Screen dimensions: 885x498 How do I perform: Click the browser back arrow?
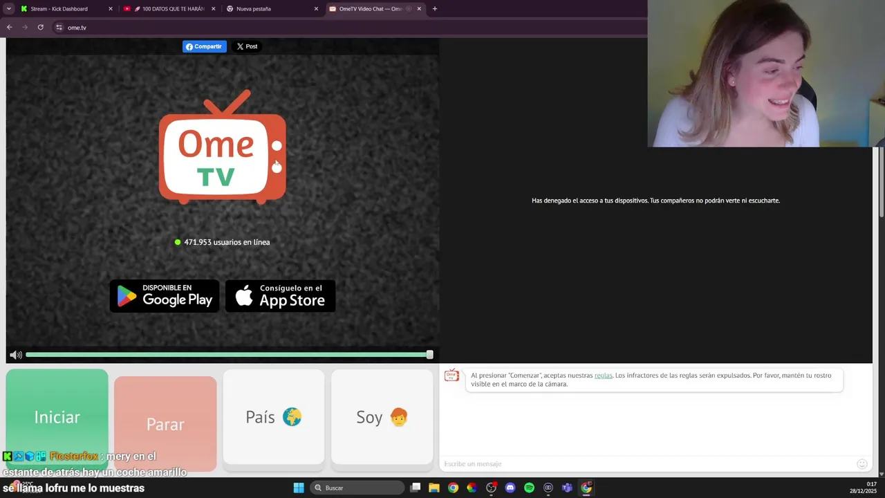(x=9, y=27)
